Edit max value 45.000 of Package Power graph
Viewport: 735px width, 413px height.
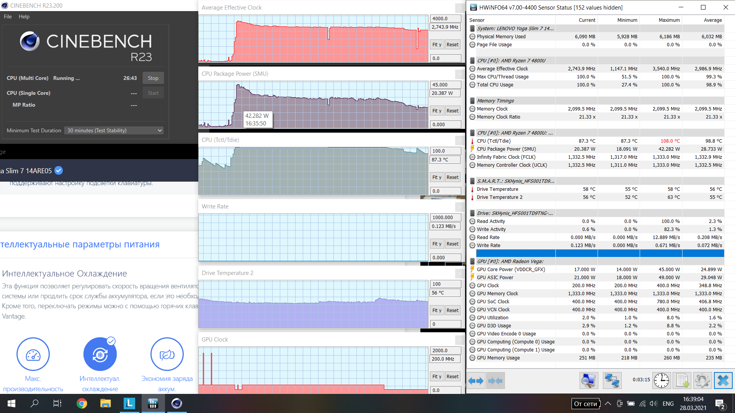pos(446,85)
